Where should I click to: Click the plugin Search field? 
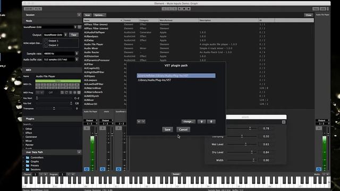[52, 124]
